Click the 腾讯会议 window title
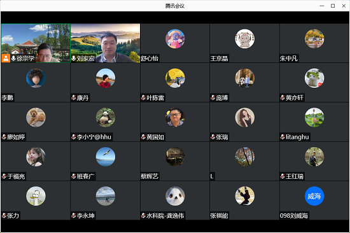Viewport: 350px width, 233px height. tap(175, 6)
